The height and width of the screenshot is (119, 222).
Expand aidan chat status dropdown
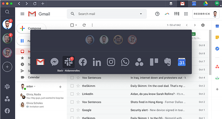[x=35, y=86]
